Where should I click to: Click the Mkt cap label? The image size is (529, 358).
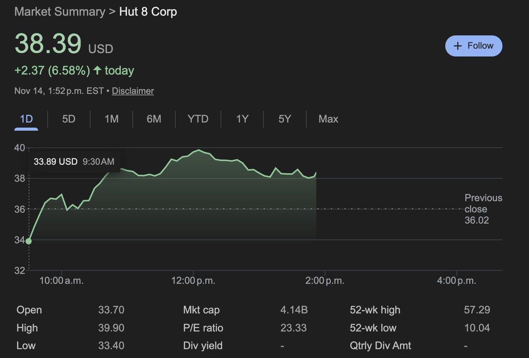tap(202, 310)
